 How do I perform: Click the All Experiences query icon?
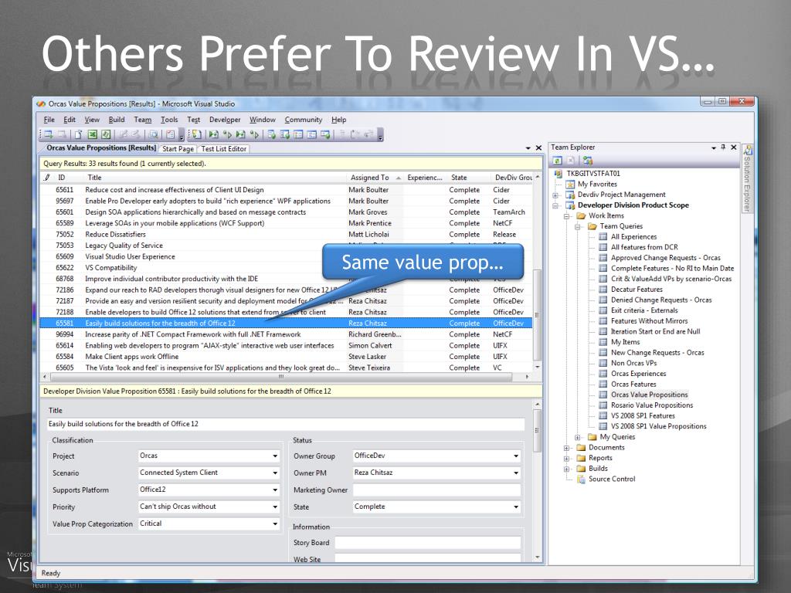point(603,236)
